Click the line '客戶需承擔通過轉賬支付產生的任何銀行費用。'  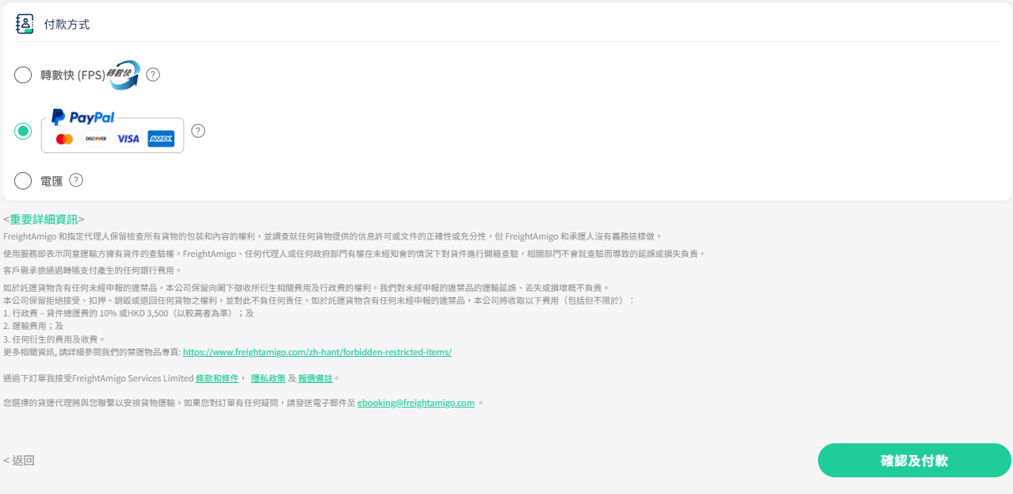click(93, 270)
